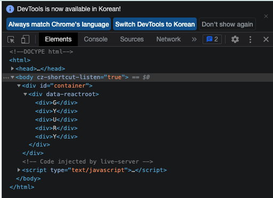Switch to the Sources tab
The height and width of the screenshot is (198, 273).
(x=132, y=39)
